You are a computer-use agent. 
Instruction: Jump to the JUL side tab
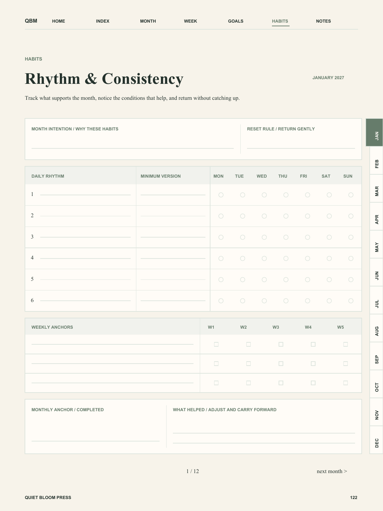tap(376, 300)
